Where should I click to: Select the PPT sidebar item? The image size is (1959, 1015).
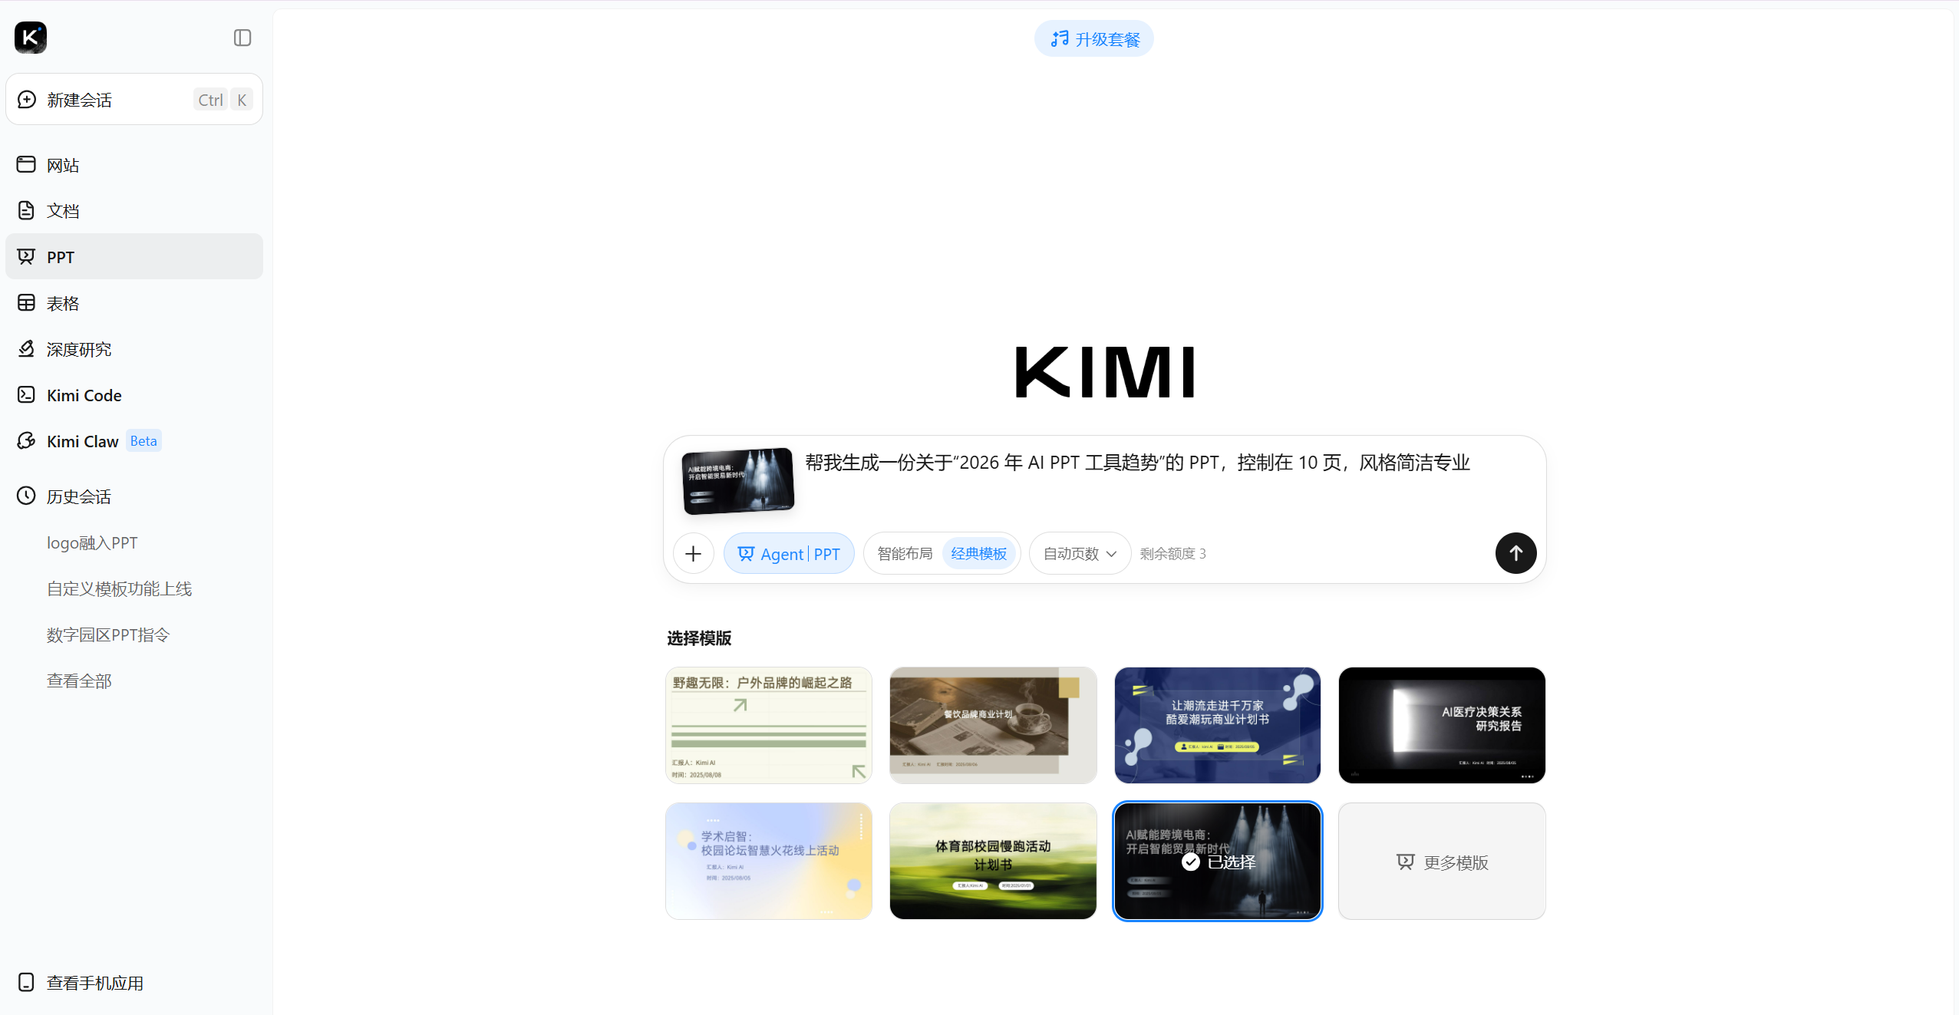[x=60, y=257]
